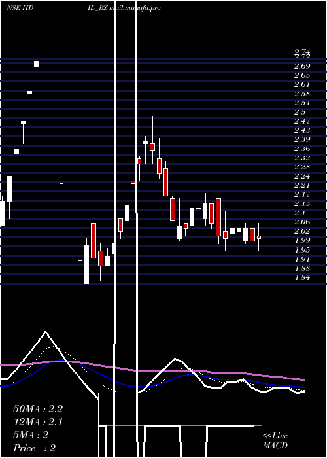Screen dimensions: 327x458
Task: Click the last red candlestick on the right
Action: pos(259,237)
